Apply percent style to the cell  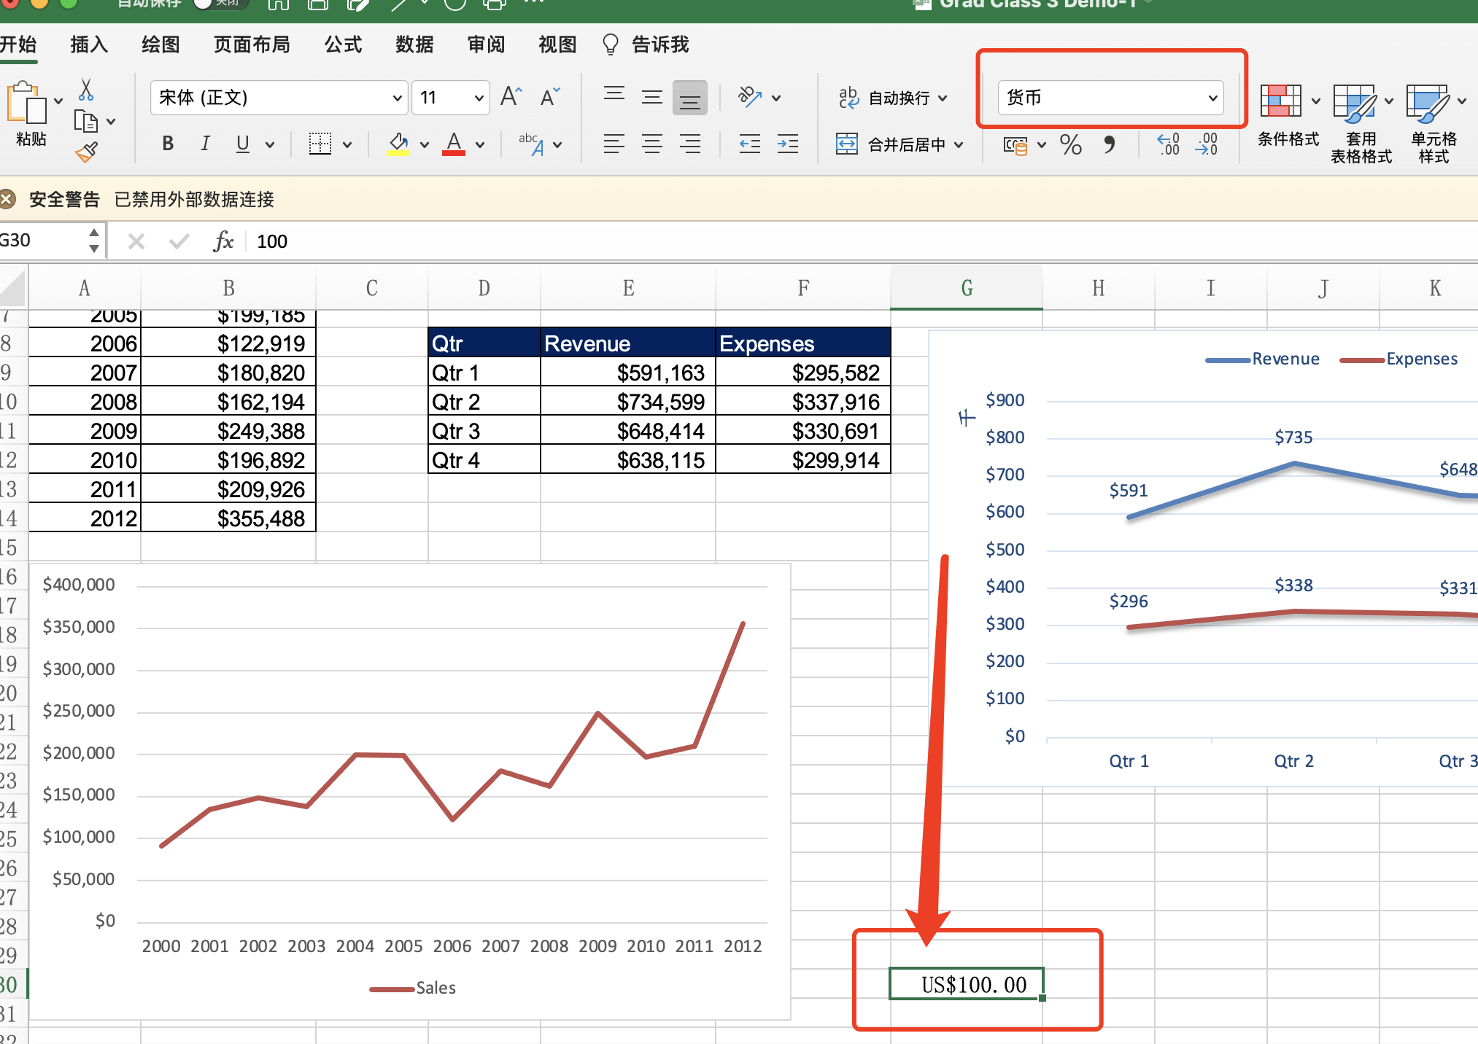(1070, 144)
